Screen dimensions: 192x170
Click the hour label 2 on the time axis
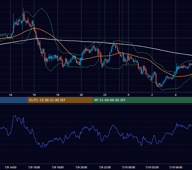(152, 95)
